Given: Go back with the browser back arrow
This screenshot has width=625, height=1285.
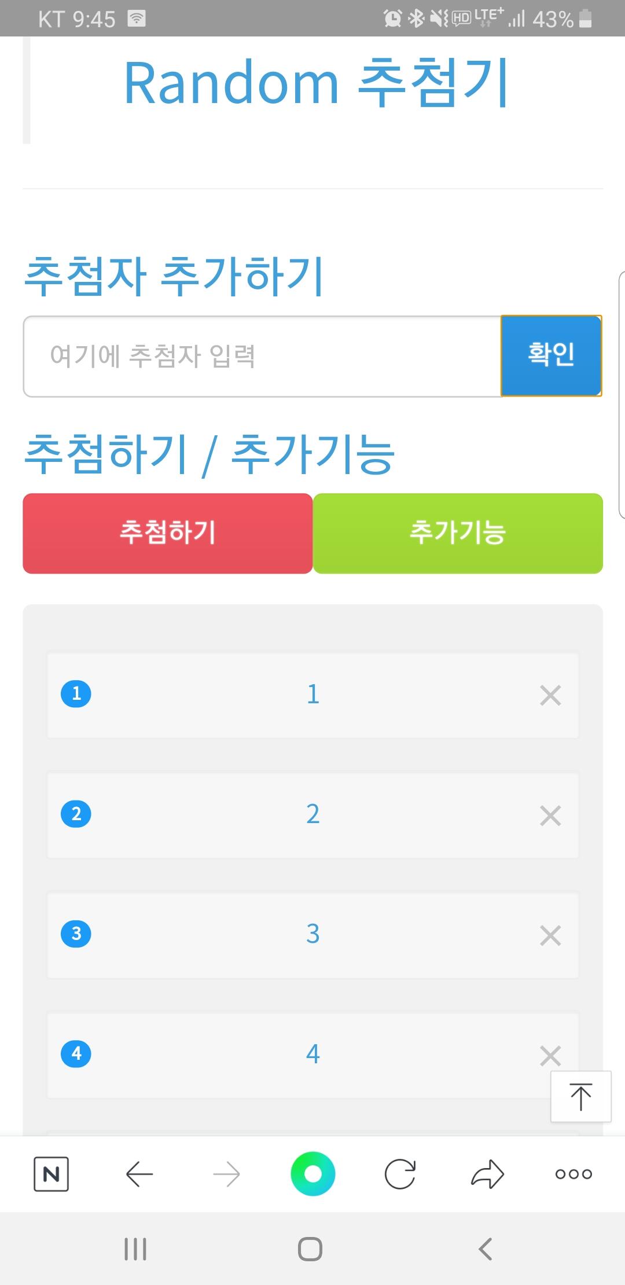Looking at the screenshot, I should click(x=139, y=1174).
